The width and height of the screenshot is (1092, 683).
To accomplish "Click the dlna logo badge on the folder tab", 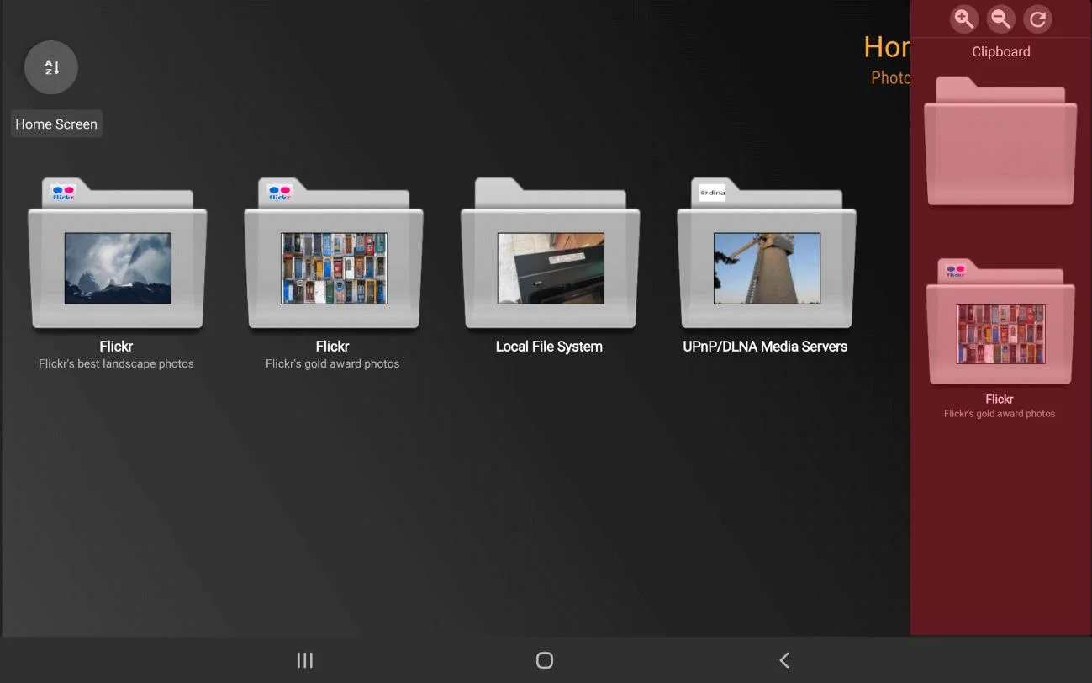I will point(712,193).
